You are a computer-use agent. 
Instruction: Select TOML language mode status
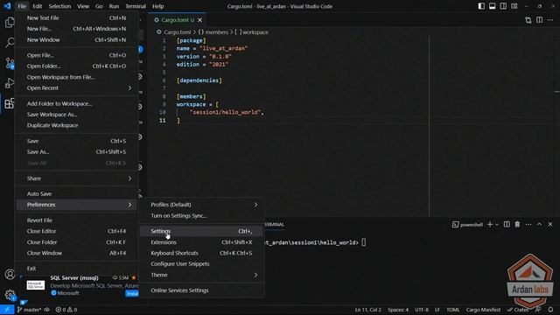coord(453,310)
